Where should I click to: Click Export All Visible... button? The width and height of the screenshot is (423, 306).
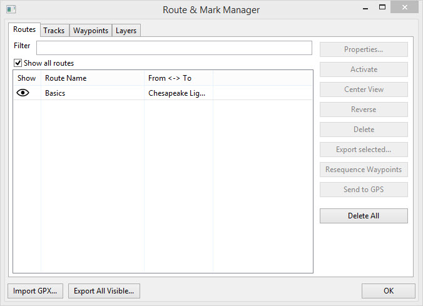pyautogui.click(x=104, y=291)
